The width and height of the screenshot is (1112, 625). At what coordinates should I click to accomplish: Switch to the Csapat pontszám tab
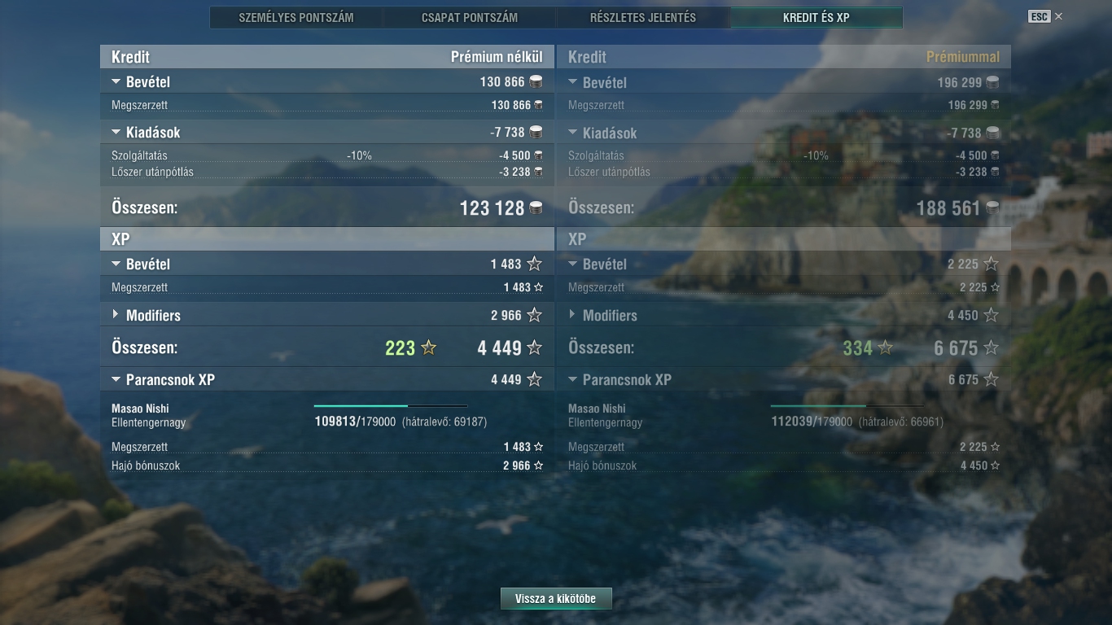click(x=470, y=17)
